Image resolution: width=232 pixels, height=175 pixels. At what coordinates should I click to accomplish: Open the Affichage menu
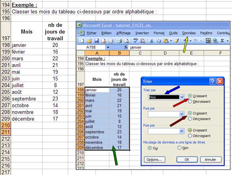[123, 33]
